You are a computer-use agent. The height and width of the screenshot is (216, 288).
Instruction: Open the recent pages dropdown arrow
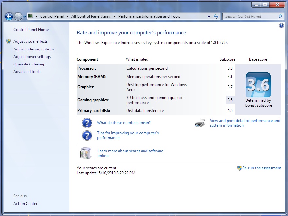pyautogui.click(x=25, y=16)
